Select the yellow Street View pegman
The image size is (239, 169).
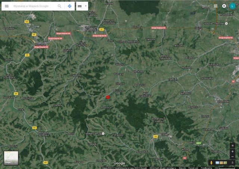(x=211, y=163)
